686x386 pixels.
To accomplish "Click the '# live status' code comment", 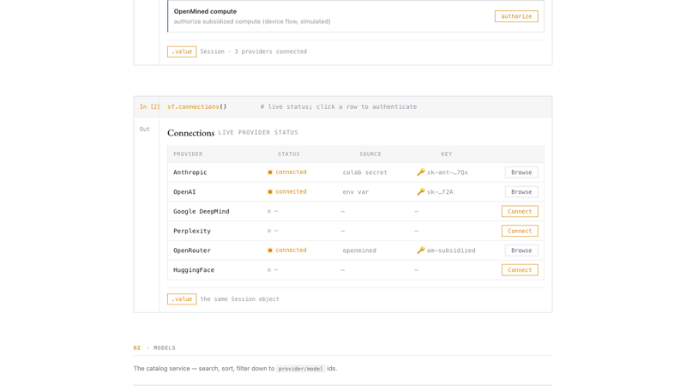I will (x=338, y=106).
